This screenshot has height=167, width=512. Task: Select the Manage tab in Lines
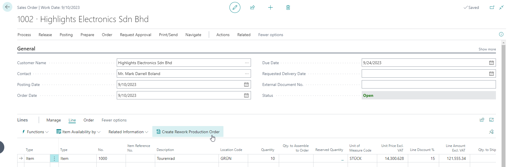[x=54, y=120]
